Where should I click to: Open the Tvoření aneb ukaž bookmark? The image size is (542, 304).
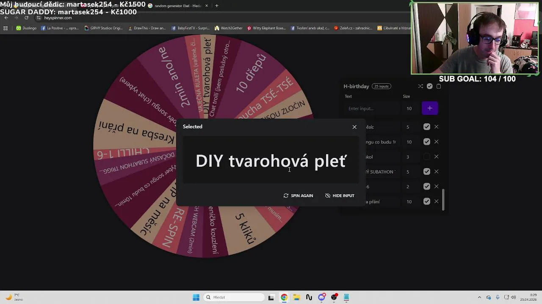tap(310, 28)
